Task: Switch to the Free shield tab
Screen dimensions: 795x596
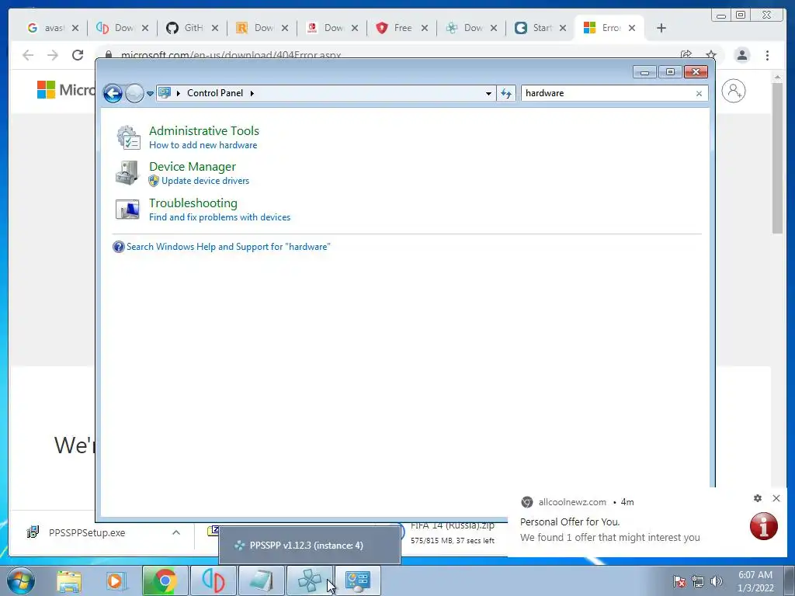Action: [403, 28]
